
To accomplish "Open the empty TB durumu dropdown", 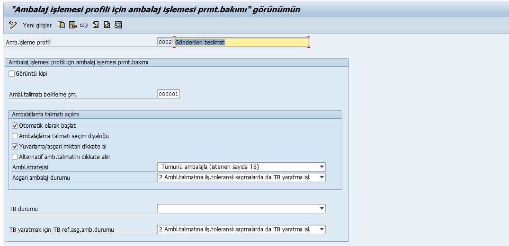I will tap(322, 208).
